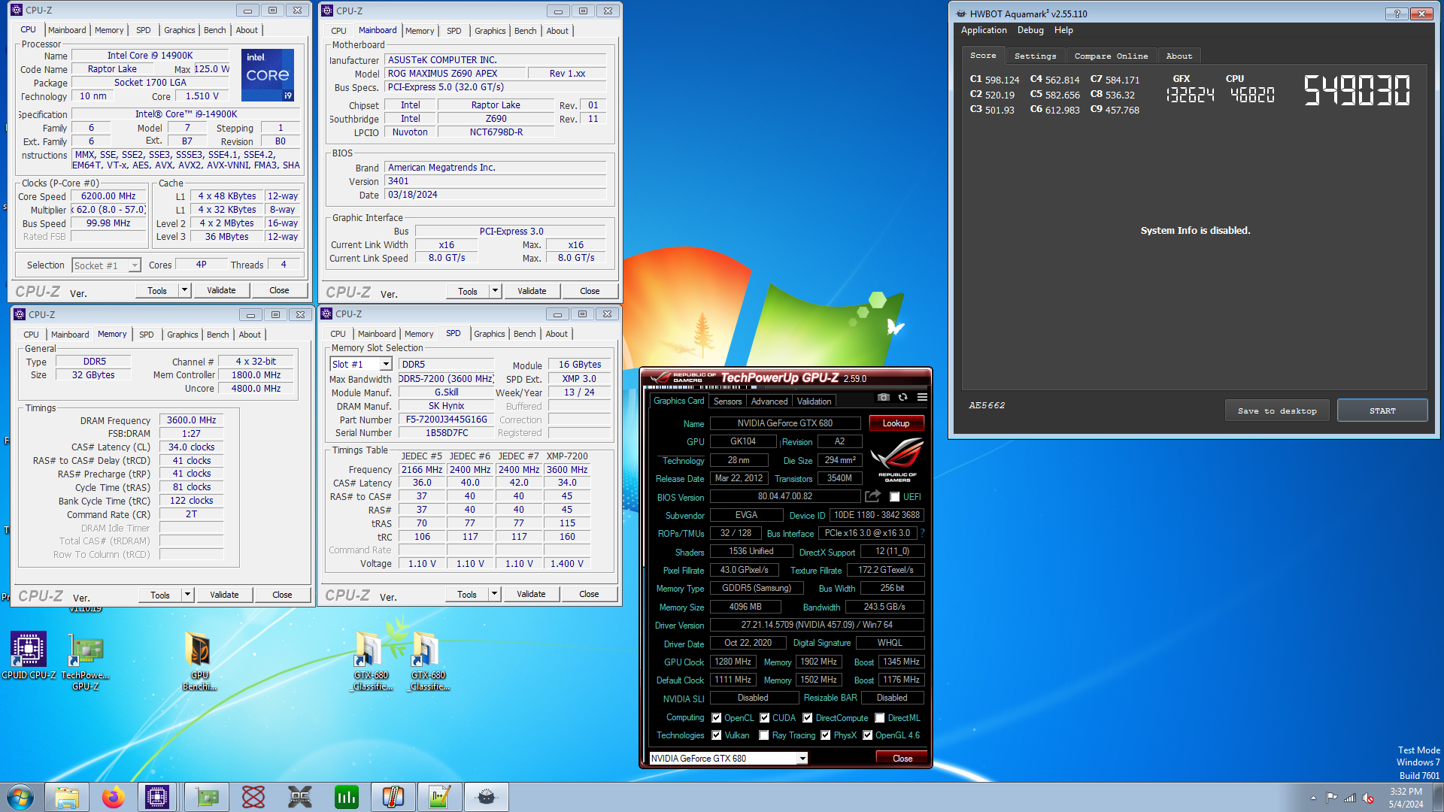Expand Tools arrow in the Mainboard tab window
The height and width of the screenshot is (812, 1444).
[x=495, y=291]
